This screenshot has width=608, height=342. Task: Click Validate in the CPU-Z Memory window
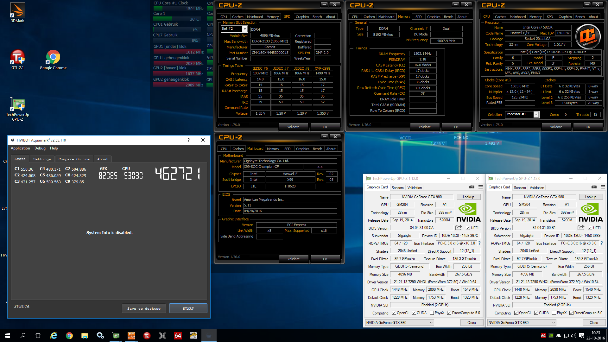425,127
